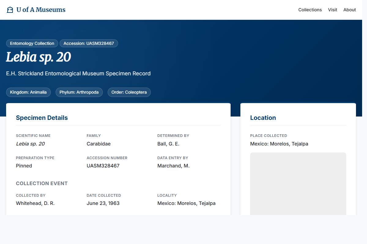367x244 pixels.
Task: Click the U of A Museums building logo icon
Action: tap(10, 9)
